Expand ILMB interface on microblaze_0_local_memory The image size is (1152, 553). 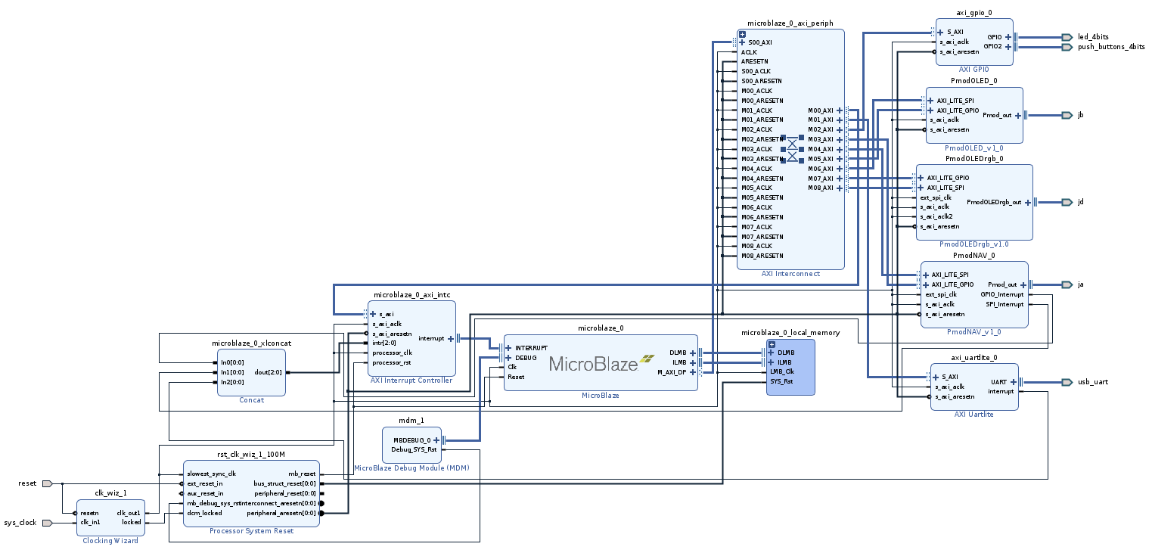[x=772, y=362]
